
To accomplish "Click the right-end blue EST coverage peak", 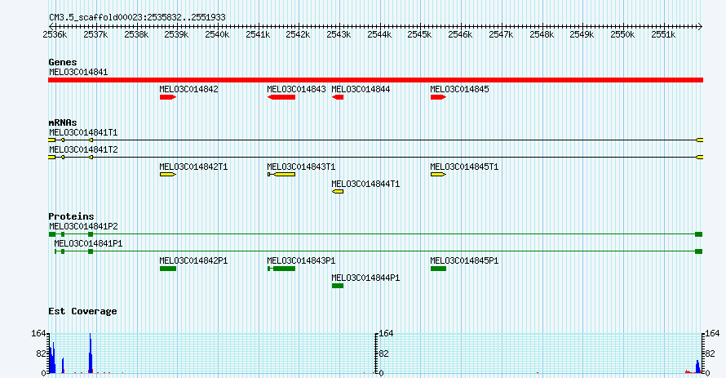I will [x=697, y=367].
